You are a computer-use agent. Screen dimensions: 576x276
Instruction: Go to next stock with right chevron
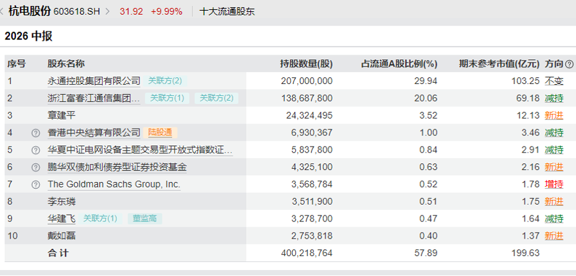[x=107, y=11]
